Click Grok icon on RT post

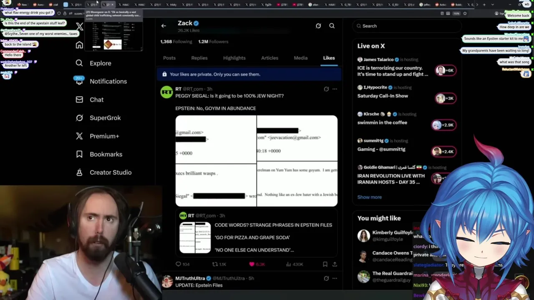(x=326, y=89)
